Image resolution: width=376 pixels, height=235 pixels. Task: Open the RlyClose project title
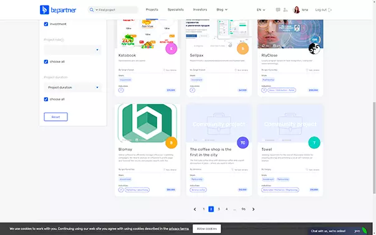269,55
